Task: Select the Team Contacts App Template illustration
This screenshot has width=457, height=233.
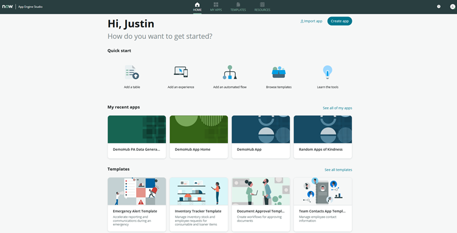Action: click(x=323, y=191)
